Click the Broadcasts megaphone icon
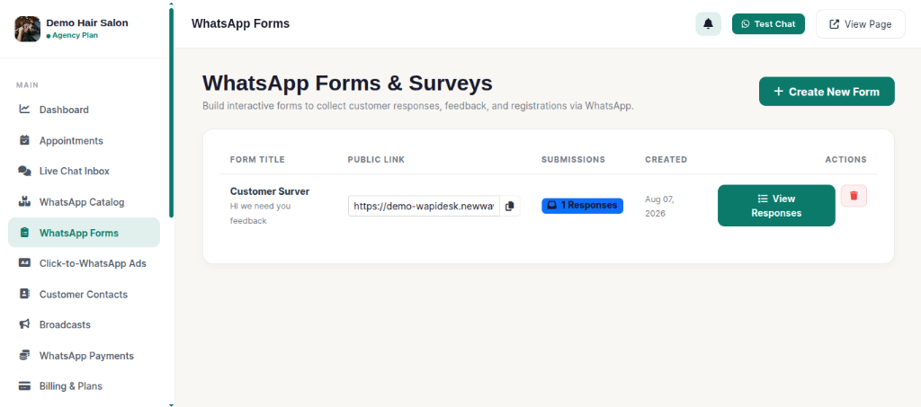 pos(24,324)
